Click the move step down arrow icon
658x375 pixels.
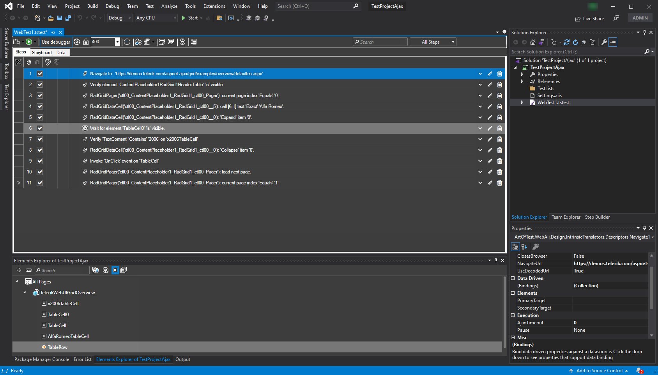tap(29, 62)
